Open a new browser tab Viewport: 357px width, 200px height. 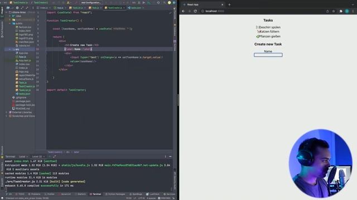229,4
